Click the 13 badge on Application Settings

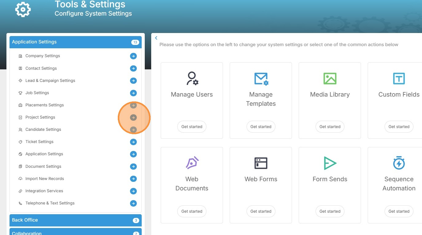pyautogui.click(x=135, y=42)
